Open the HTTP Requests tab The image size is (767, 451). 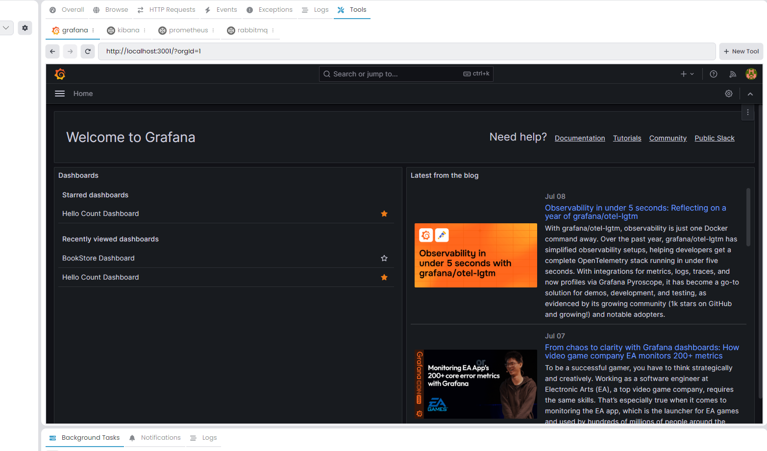(x=166, y=10)
